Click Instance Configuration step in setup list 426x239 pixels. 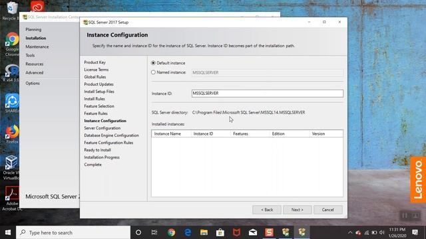pos(105,121)
